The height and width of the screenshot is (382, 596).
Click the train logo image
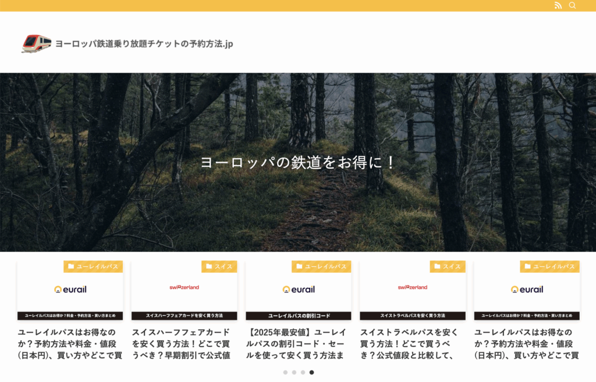click(x=37, y=44)
